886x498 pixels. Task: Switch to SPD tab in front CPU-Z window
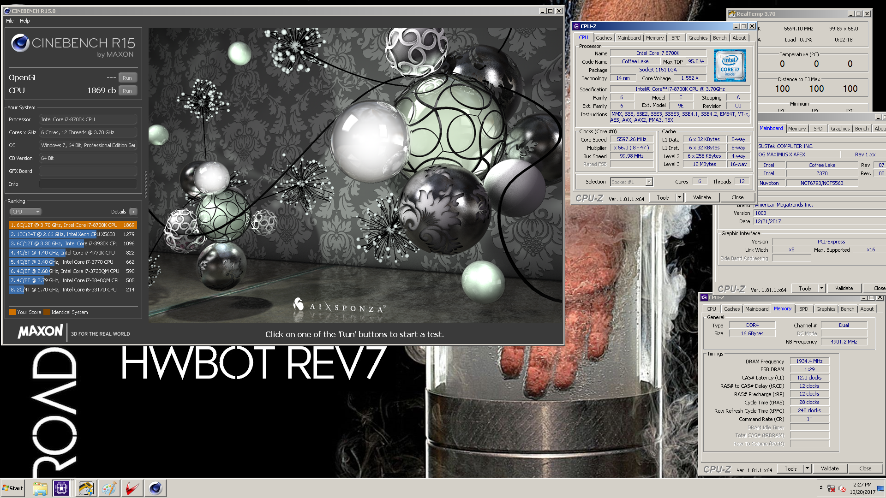click(676, 38)
